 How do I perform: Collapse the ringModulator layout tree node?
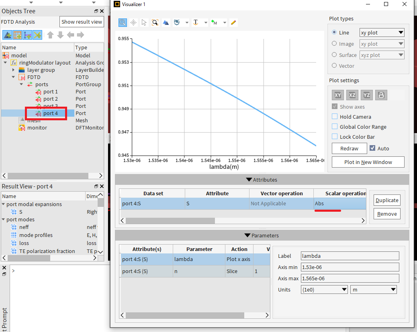coord(5,63)
